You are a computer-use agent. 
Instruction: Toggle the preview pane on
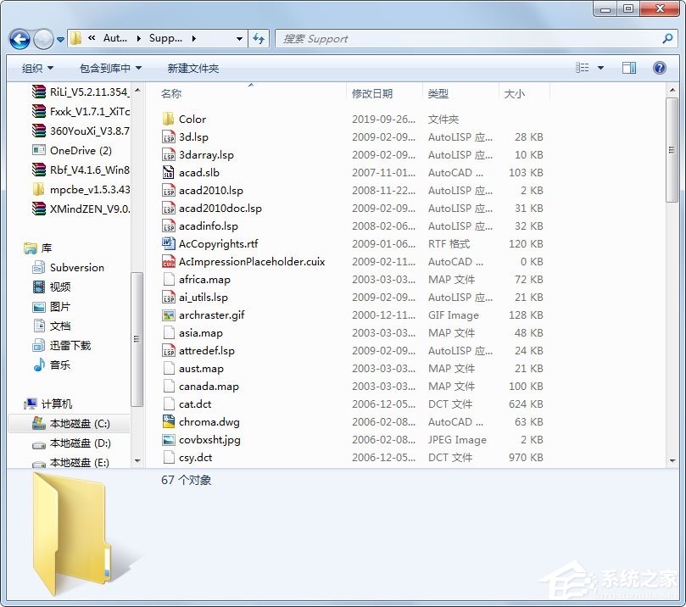tap(629, 68)
